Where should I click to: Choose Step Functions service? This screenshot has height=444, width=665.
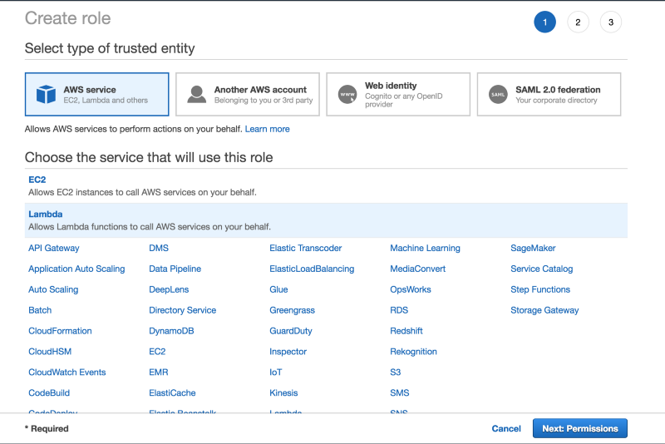(540, 289)
